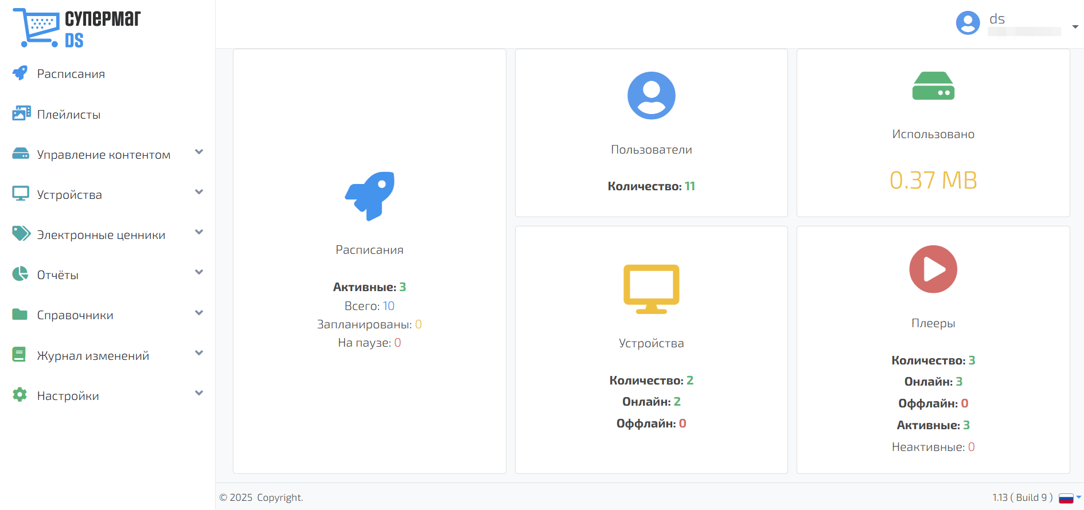
Task: Click the rocket icon beside Расписания in sidebar
Action: (x=20, y=73)
